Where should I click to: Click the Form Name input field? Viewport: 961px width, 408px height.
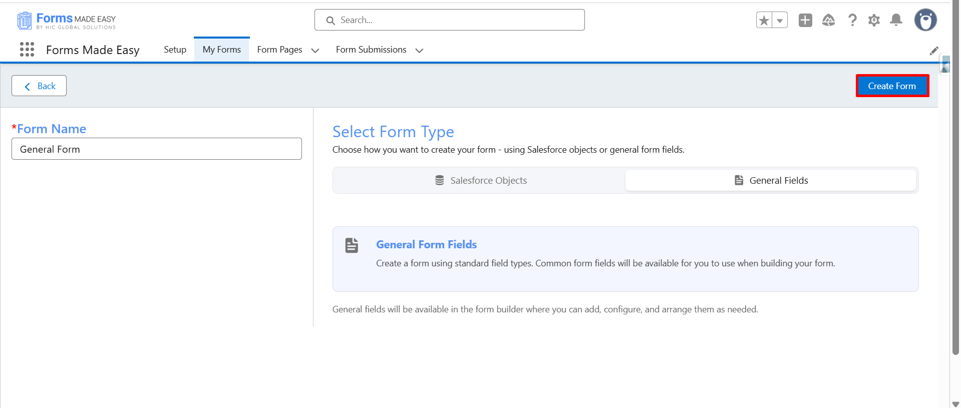pos(157,149)
